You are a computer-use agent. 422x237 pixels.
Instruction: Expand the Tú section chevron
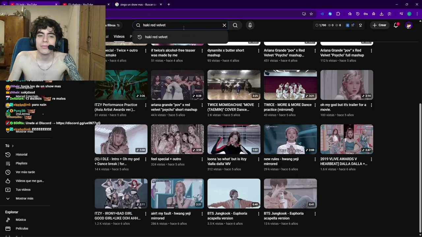(13, 146)
